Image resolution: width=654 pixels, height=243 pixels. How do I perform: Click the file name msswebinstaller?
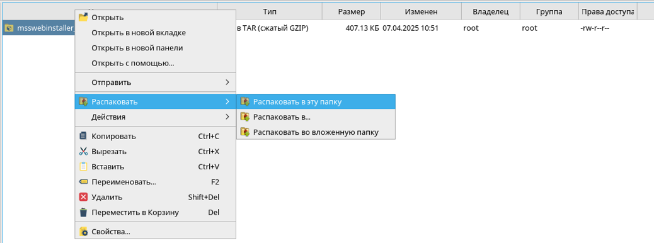point(46,28)
